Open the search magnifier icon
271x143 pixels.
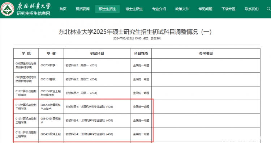point(268,9)
